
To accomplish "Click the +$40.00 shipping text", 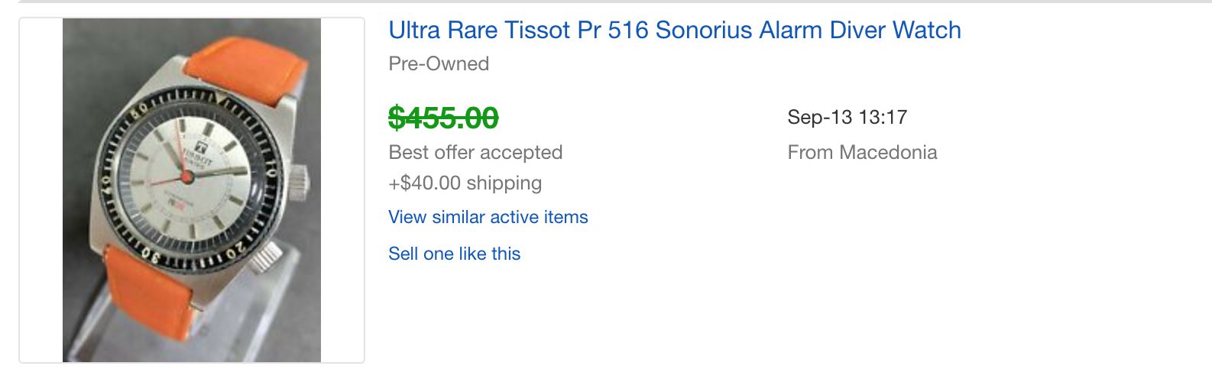I will coord(465,183).
